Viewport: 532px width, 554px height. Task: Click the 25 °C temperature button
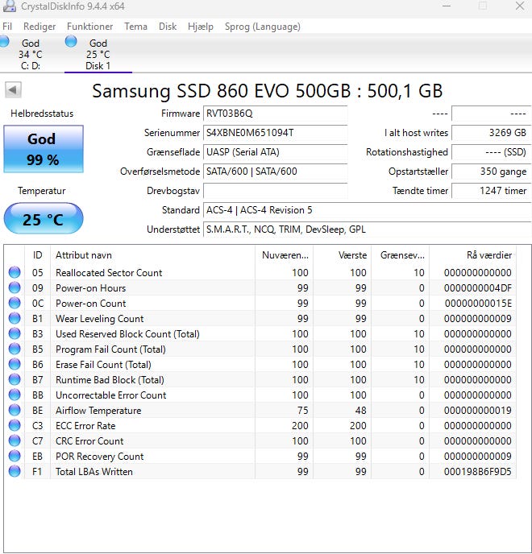coord(43,219)
